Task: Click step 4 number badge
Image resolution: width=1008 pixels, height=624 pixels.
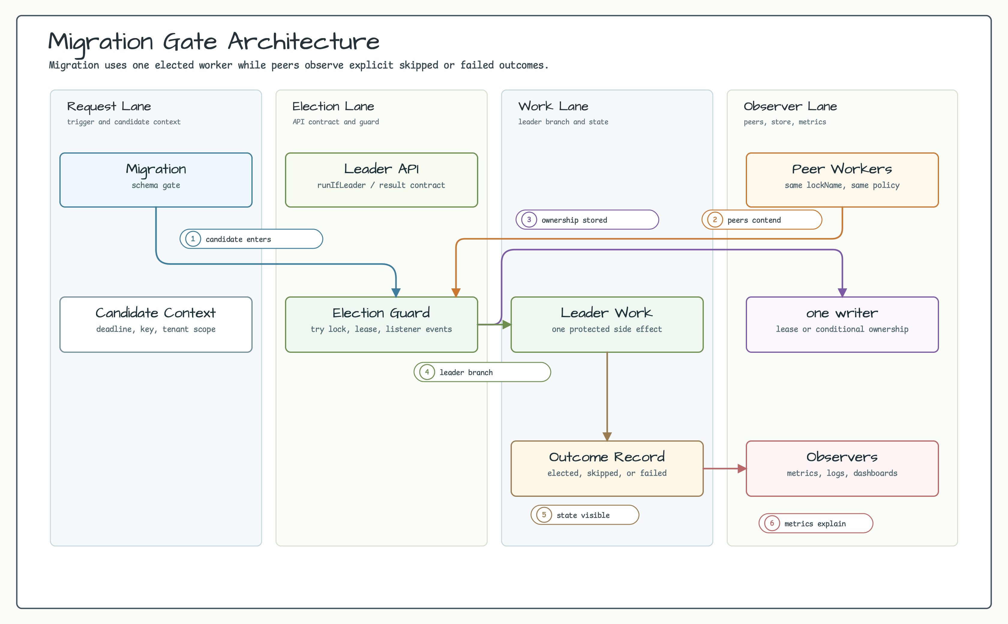Action: [427, 372]
